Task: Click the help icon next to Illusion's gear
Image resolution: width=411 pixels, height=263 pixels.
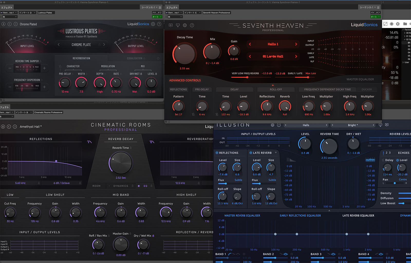Action: pos(279,125)
